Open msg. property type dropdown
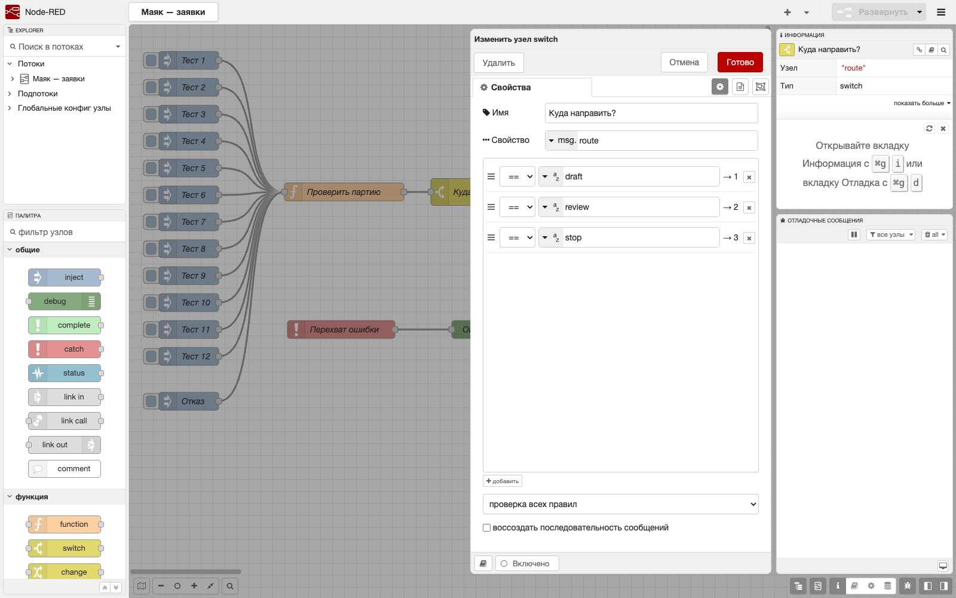This screenshot has width=956, height=598. 562,141
